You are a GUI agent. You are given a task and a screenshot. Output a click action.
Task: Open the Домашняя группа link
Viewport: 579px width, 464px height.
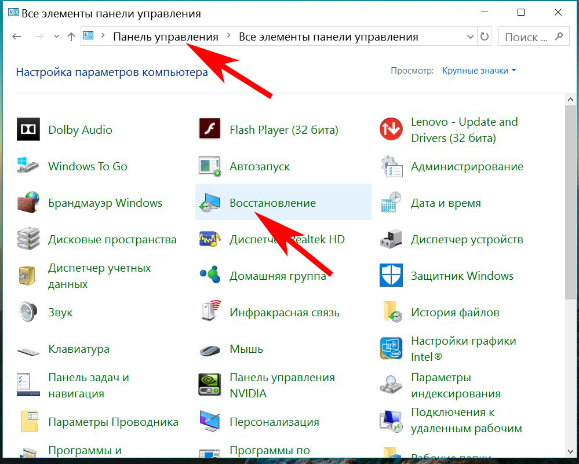point(278,276)
